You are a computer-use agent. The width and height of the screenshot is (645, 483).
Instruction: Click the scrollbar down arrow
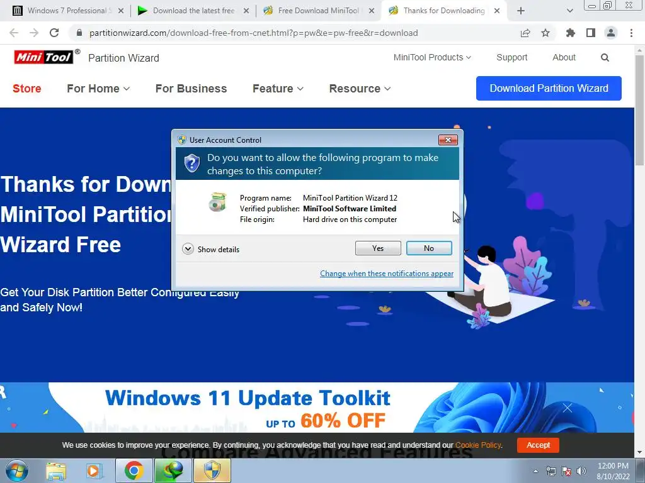click(x=640, y=452)
